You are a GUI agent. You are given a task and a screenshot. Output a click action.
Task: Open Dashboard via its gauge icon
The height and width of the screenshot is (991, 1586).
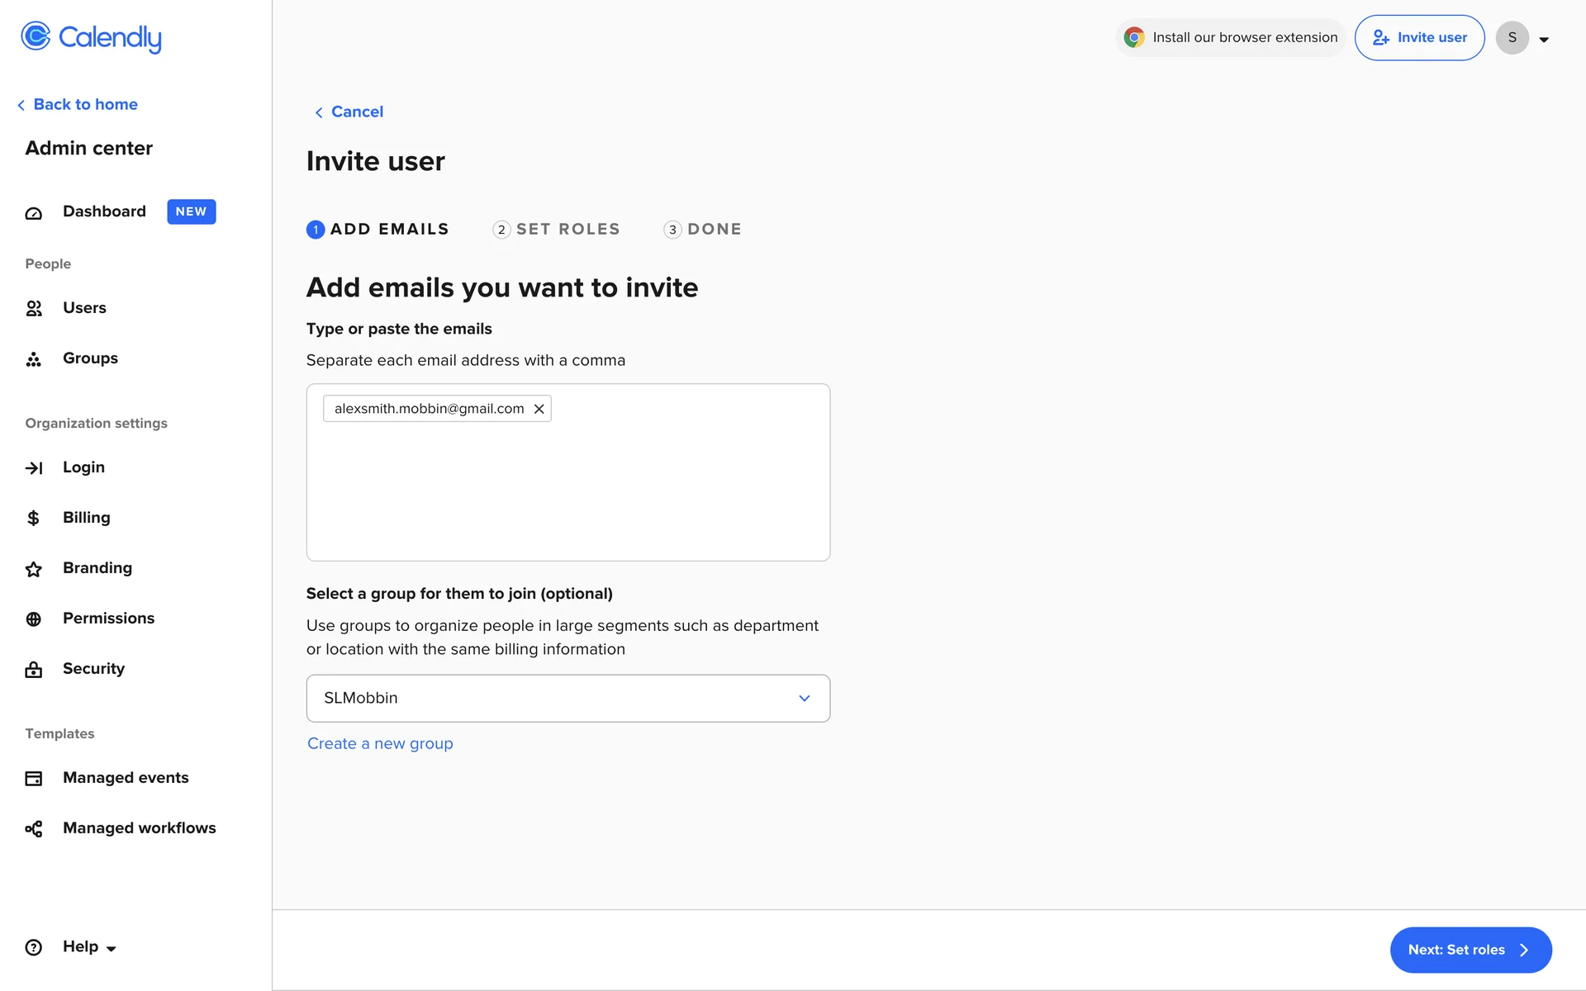tap(34, 213)
